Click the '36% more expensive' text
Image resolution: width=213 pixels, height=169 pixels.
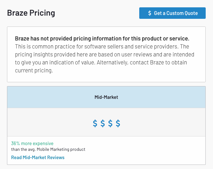(32, 143)
